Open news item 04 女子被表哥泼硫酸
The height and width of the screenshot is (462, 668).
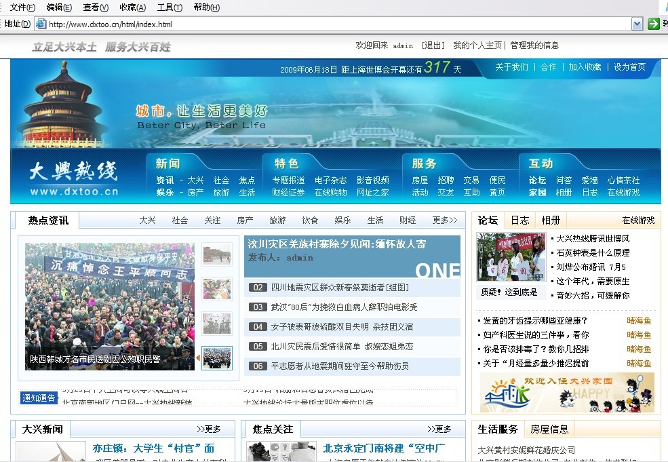click(342, 327)
